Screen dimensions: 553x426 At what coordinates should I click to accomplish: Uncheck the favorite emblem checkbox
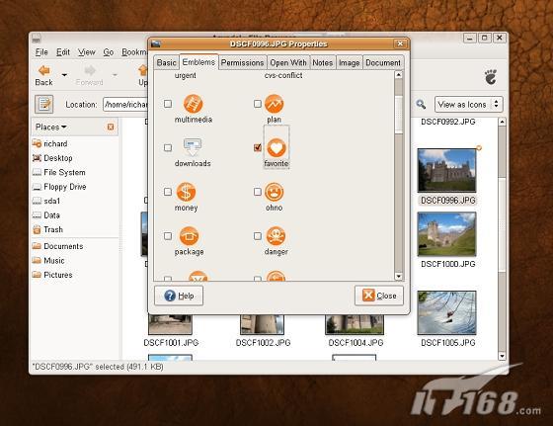coord(258,147)
